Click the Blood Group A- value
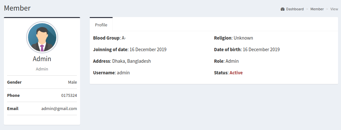The height and width of the screenshot is (130, 341). click(124, 38)
